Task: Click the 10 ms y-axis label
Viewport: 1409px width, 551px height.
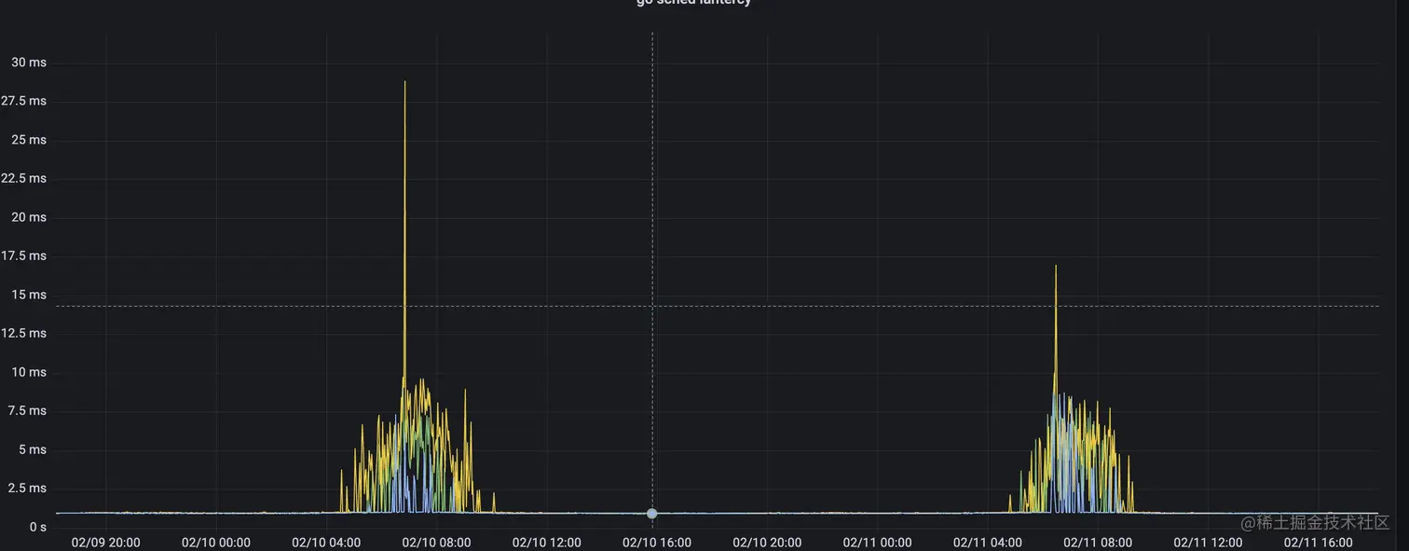Action: pos(28,372)
